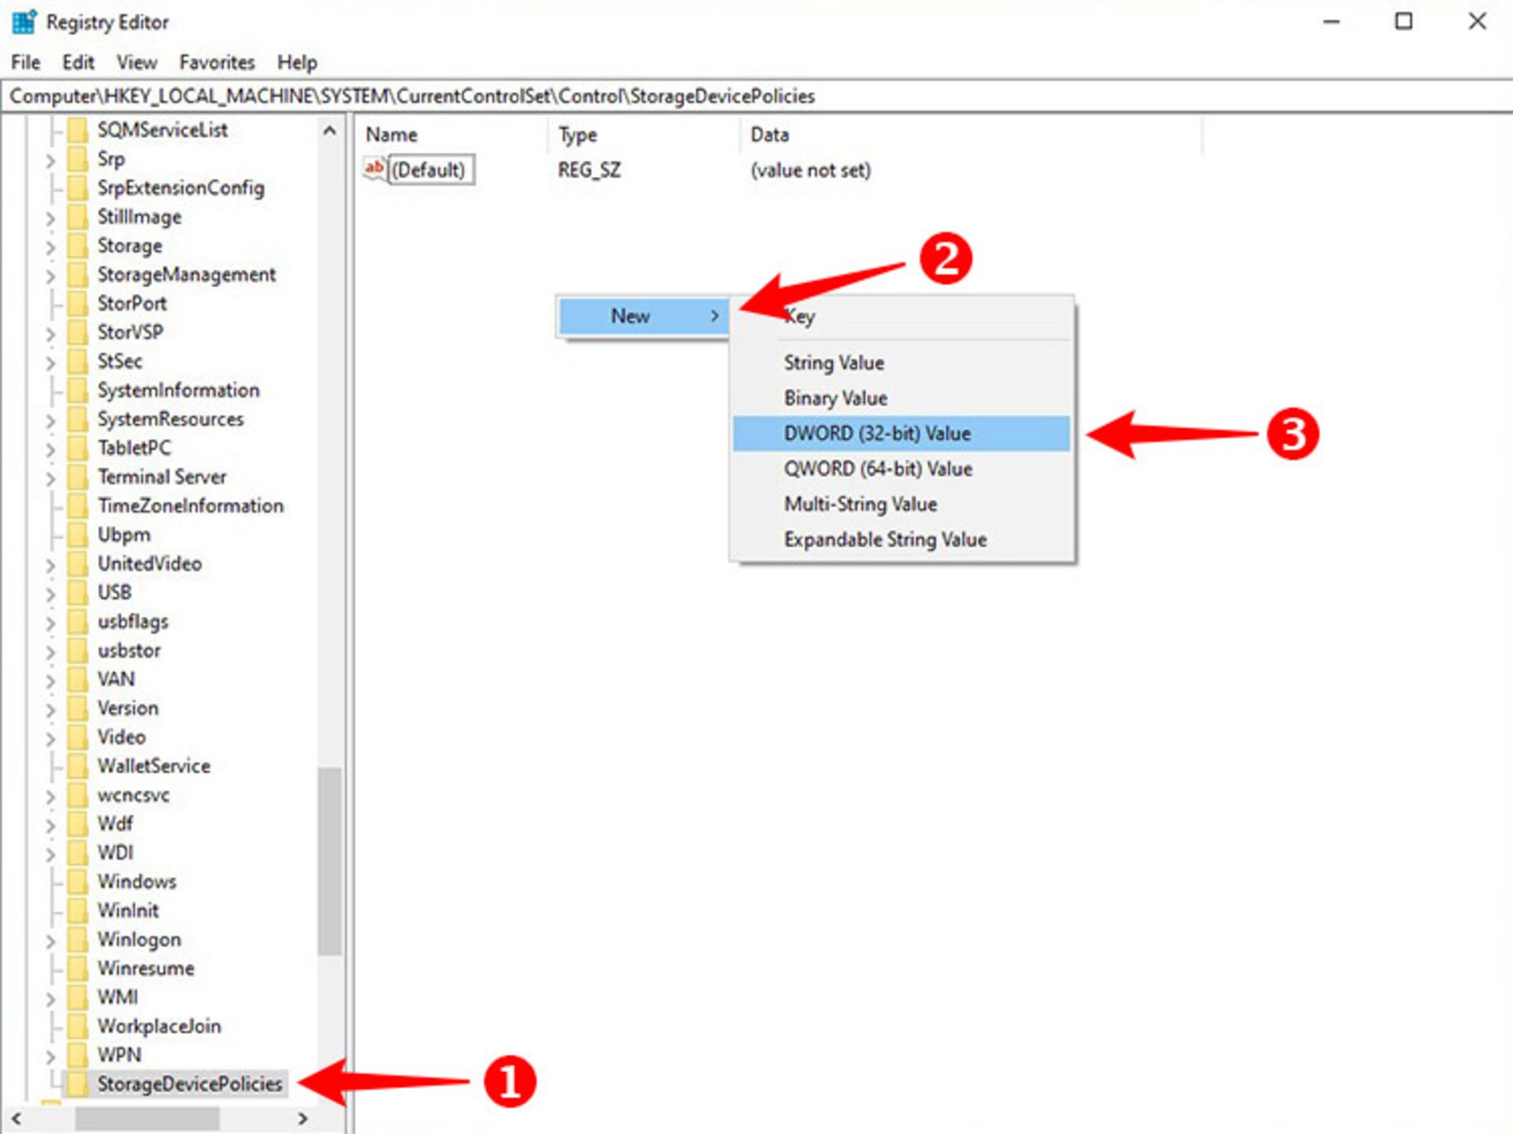The height and width of the screenshot is (1134, 1513).
Task: Click the USB key folder icon
Action: [77, 593]
